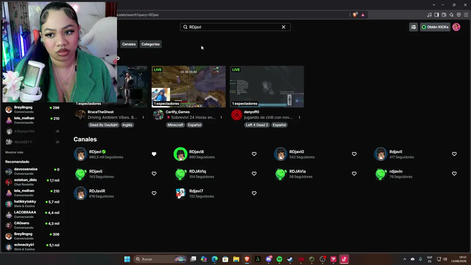Switch to the Categorías tab
This screenshot has width=471, height=265.
150,44
